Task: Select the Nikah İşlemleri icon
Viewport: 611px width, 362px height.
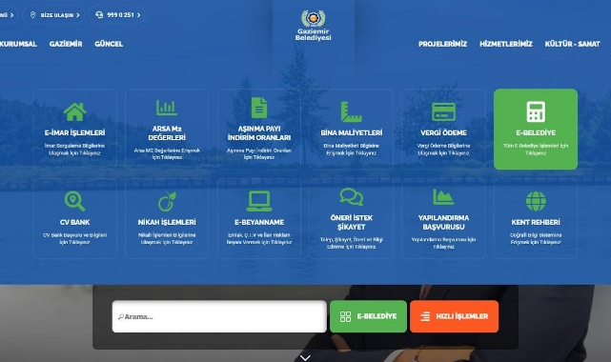Action: pos(167,201)
